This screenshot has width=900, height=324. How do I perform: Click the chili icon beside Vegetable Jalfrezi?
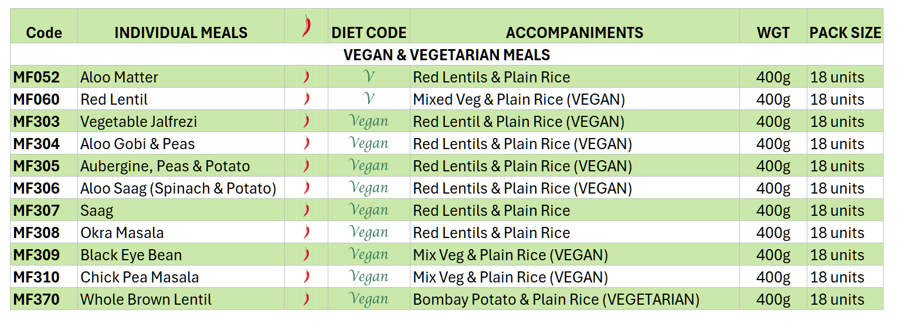306,121
